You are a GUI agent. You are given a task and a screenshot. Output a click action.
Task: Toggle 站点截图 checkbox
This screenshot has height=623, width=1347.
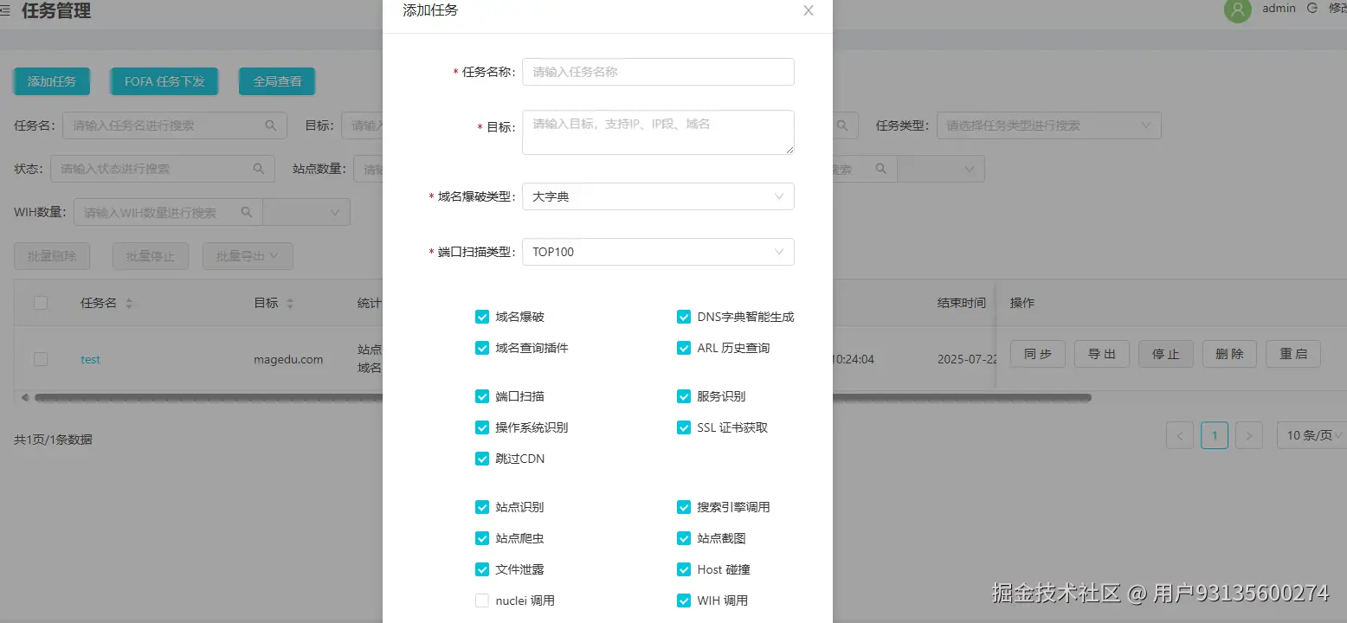pyautogui.click(x=684, y=538)
